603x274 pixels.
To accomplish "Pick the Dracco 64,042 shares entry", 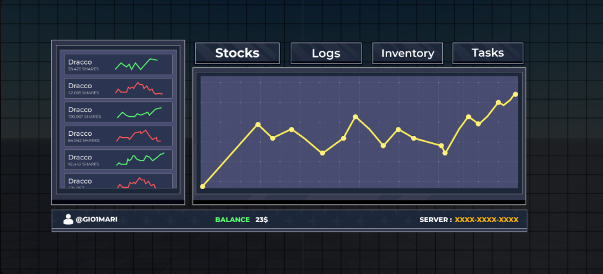I will point(119,136).
